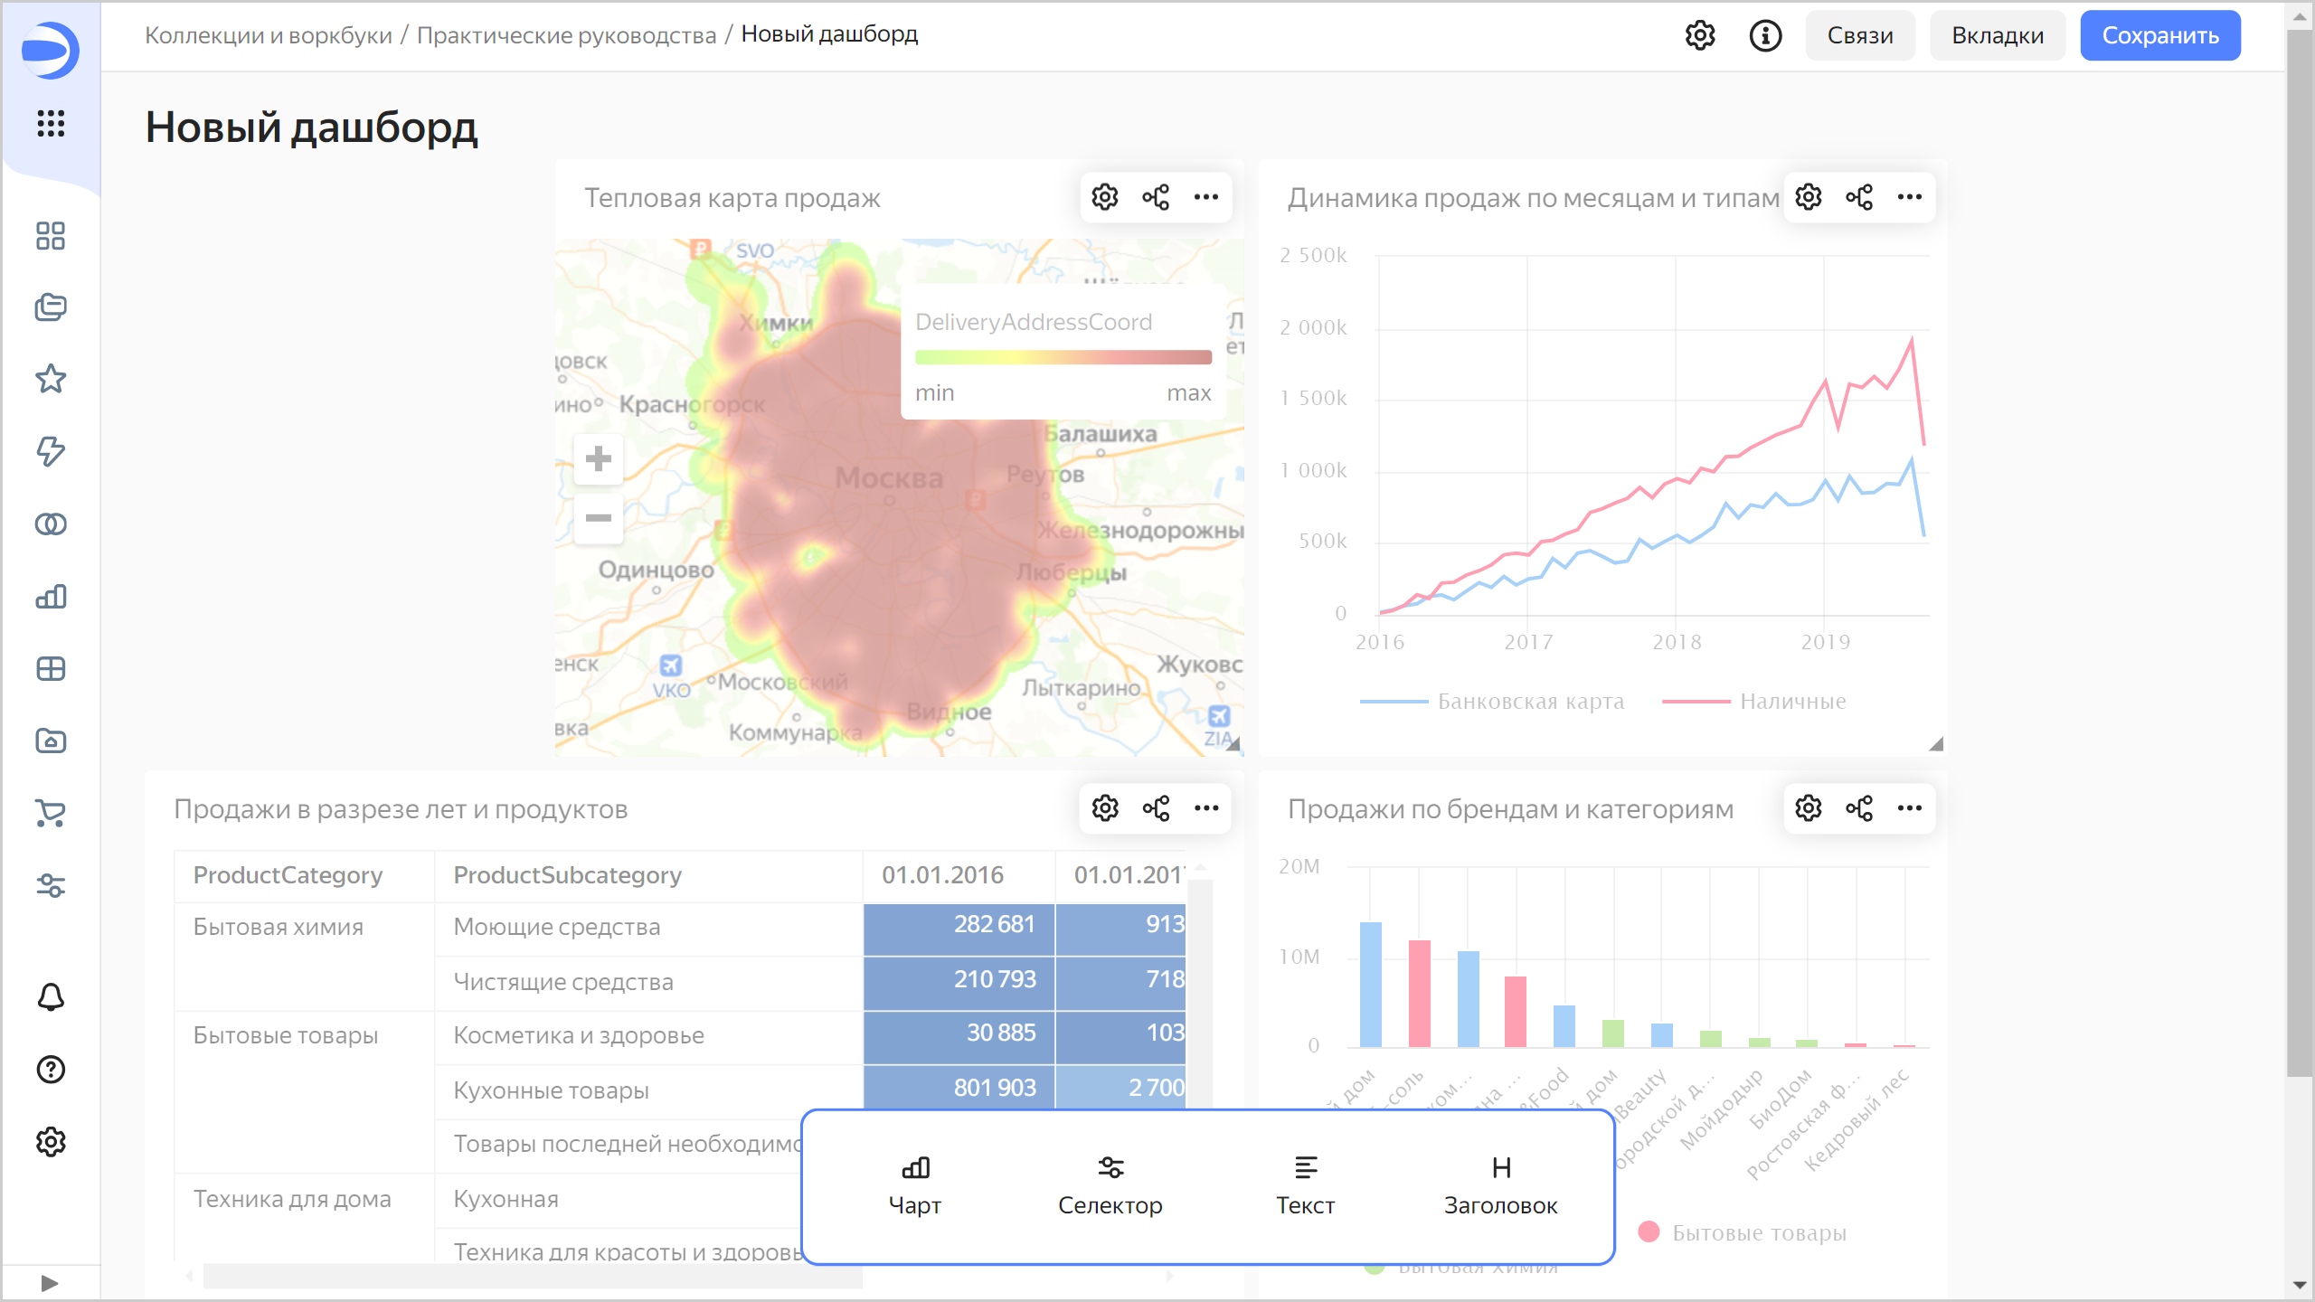This screenshot has width=2315, height=1302.
Task: Toggle Бытовые товары legend item
Action: pos(1758,1233)
